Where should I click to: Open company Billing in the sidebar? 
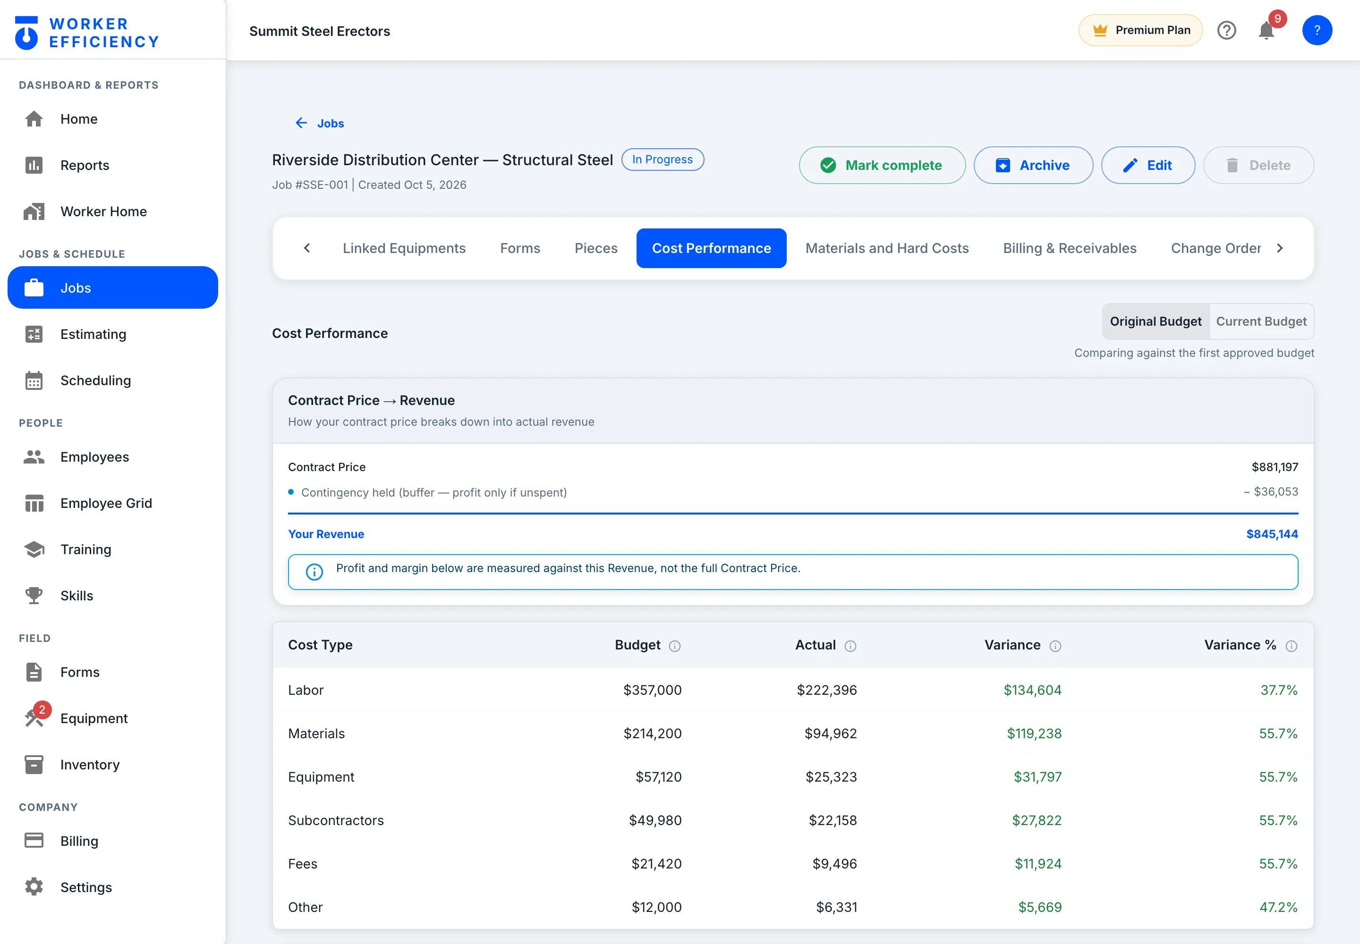click(112, 841)
